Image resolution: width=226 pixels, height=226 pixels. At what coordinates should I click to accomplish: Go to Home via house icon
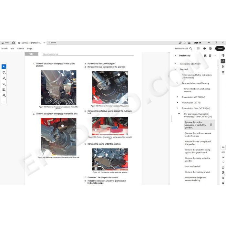(14, 43)
